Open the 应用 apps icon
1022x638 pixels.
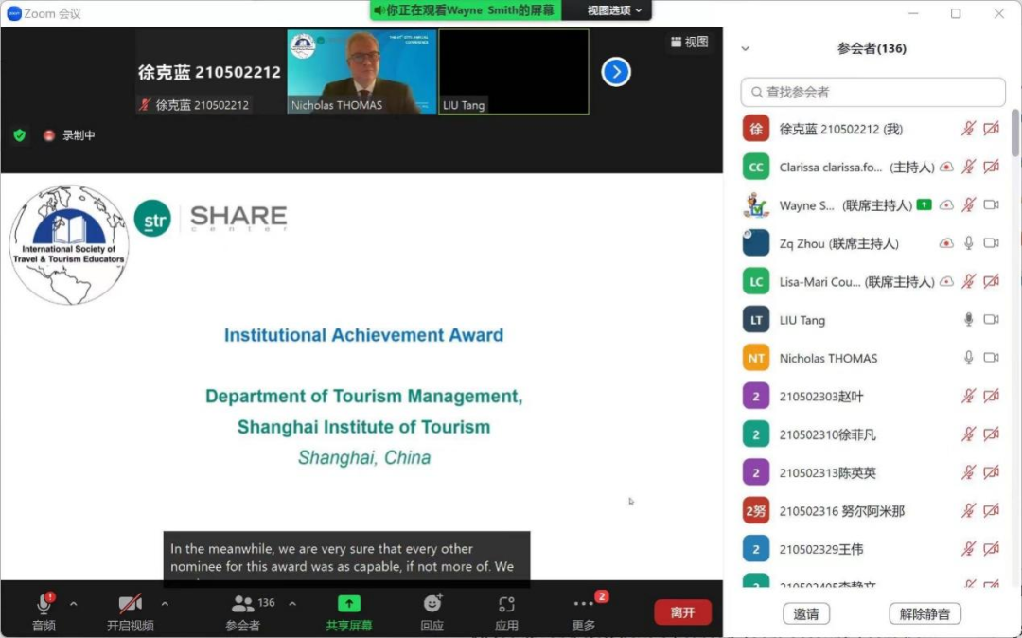click(506, 604)
